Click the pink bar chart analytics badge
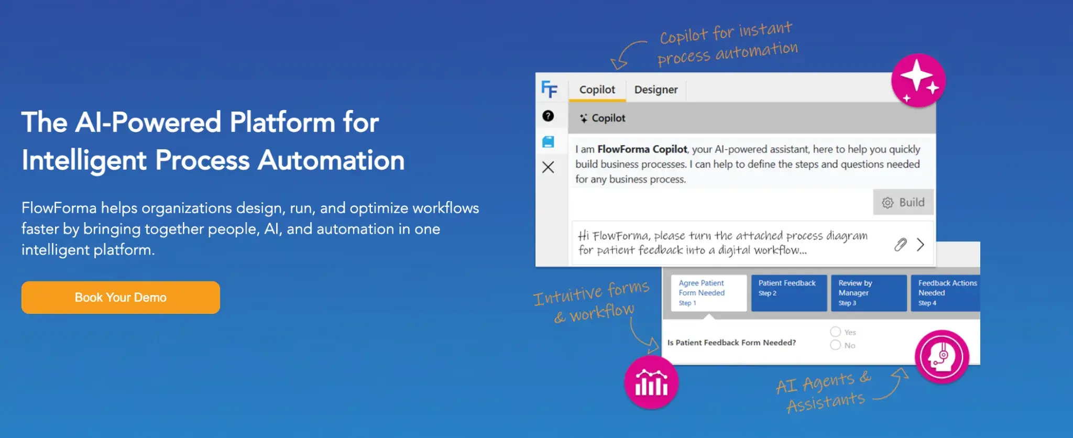The width and height of the screenshot is (1073, 438). [651, 382]
